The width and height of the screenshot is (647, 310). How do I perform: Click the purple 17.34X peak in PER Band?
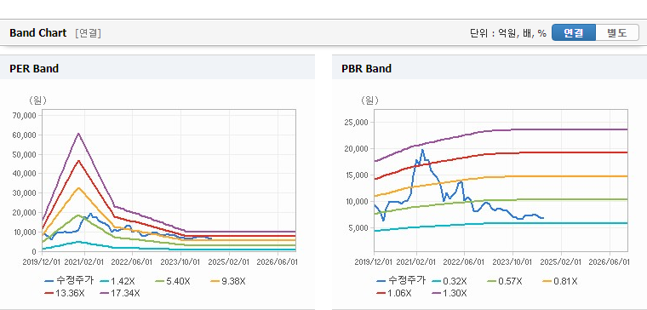pos(78,134)
